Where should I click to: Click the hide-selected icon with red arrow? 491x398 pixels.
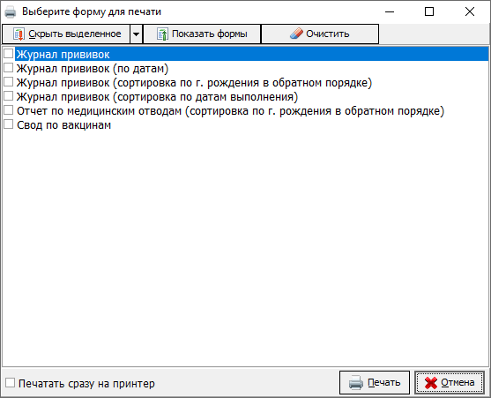tap(19, 34)
